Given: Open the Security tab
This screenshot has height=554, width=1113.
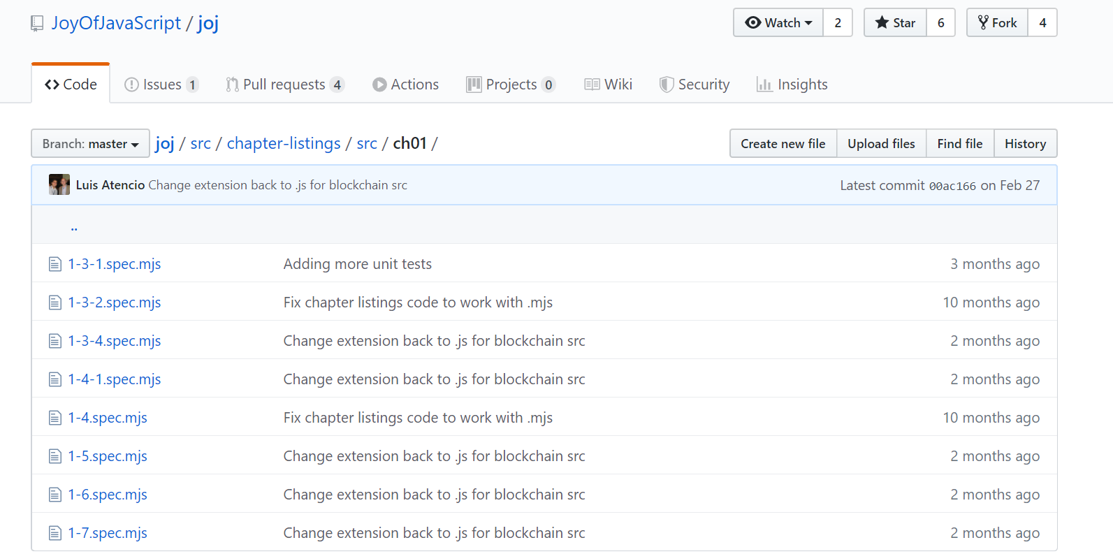Looking at the screenshot, I should click(694, 85).
